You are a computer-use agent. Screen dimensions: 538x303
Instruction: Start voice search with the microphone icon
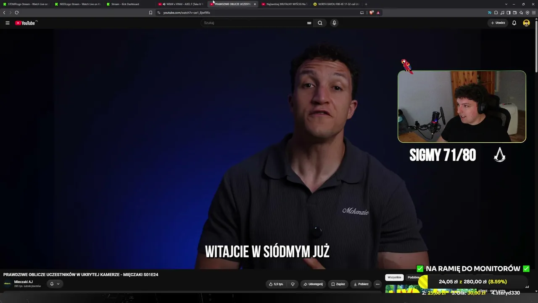334,23
